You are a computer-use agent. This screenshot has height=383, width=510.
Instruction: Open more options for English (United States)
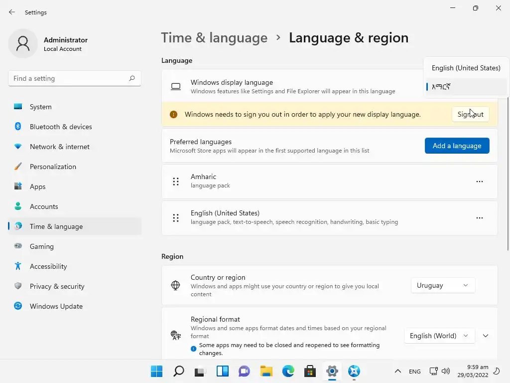tap(479, 218)
